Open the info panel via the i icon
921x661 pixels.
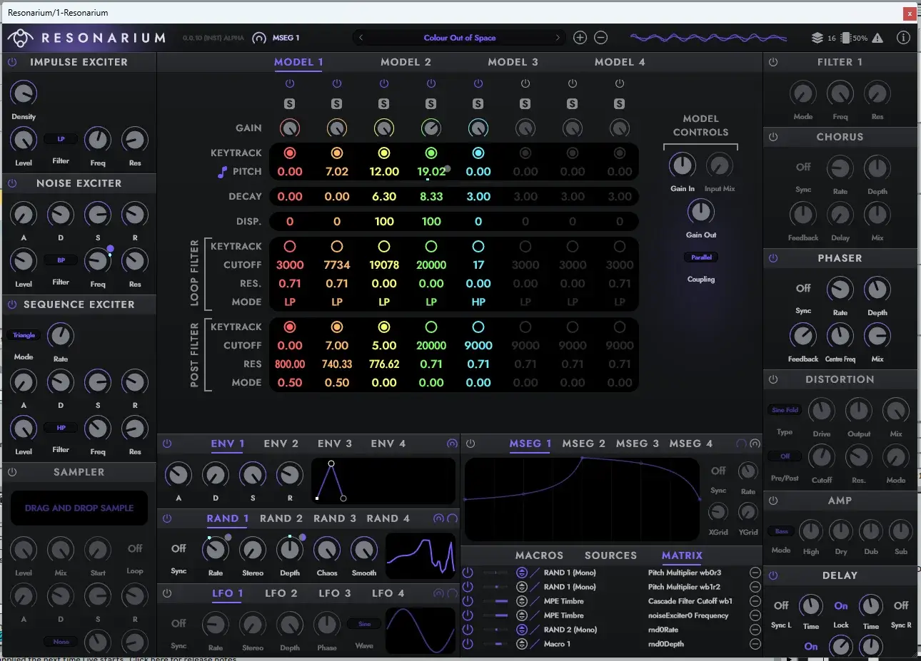coord(903,37)
